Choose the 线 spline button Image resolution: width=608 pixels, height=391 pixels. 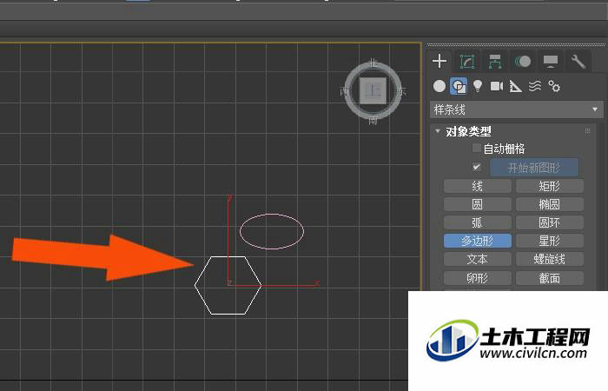(478, 186)
